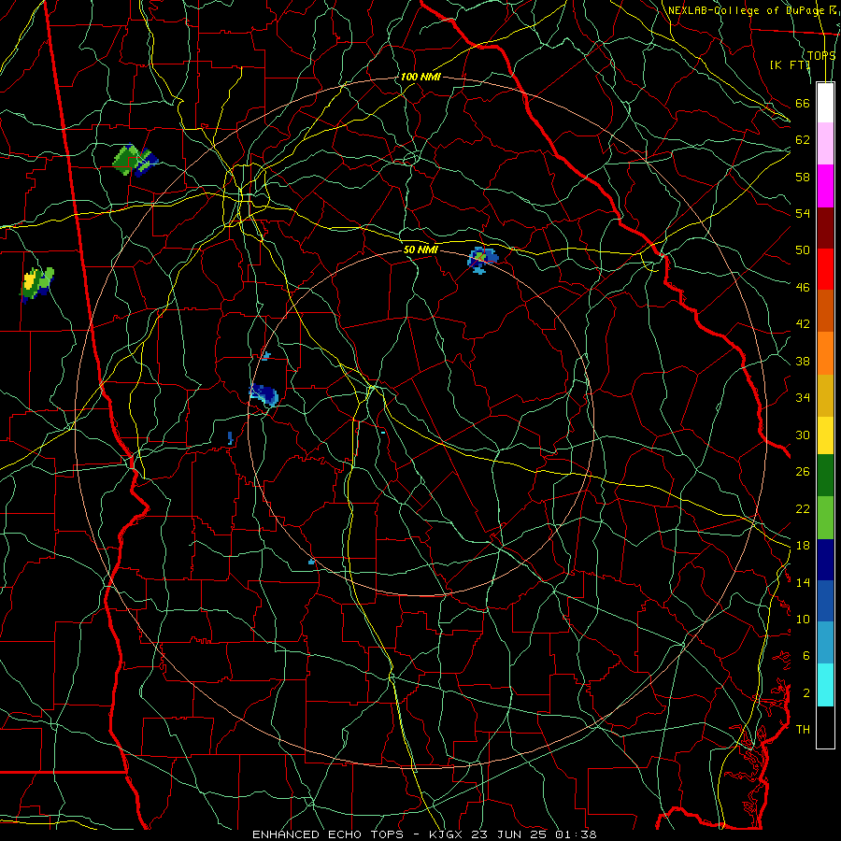Image resolution: width=841 pixels, height=841 pixels.
Task: Click the '14' legend value
Action: tap(803, 582)
